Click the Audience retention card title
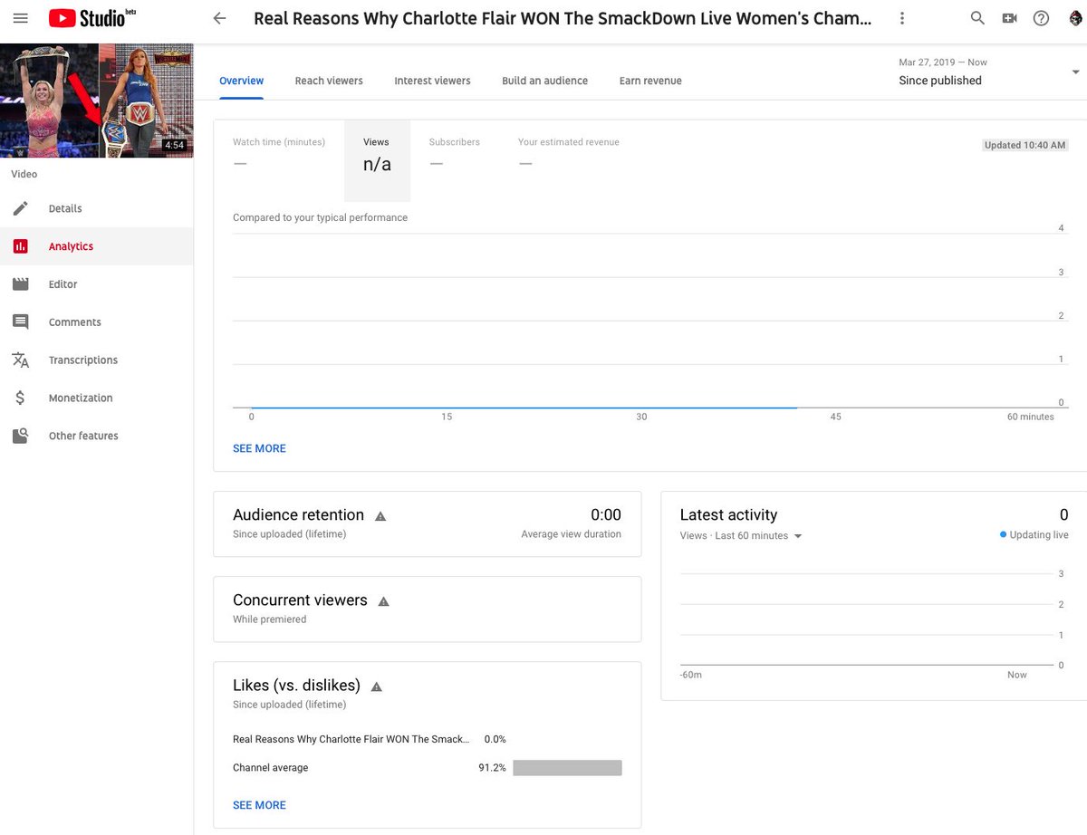The image size is (1087, 835). pos(298,514)
